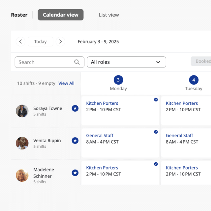The height and width of the screenshot is (211, 211).
Task: Click the next week arrow
Action: coord(60,41)
